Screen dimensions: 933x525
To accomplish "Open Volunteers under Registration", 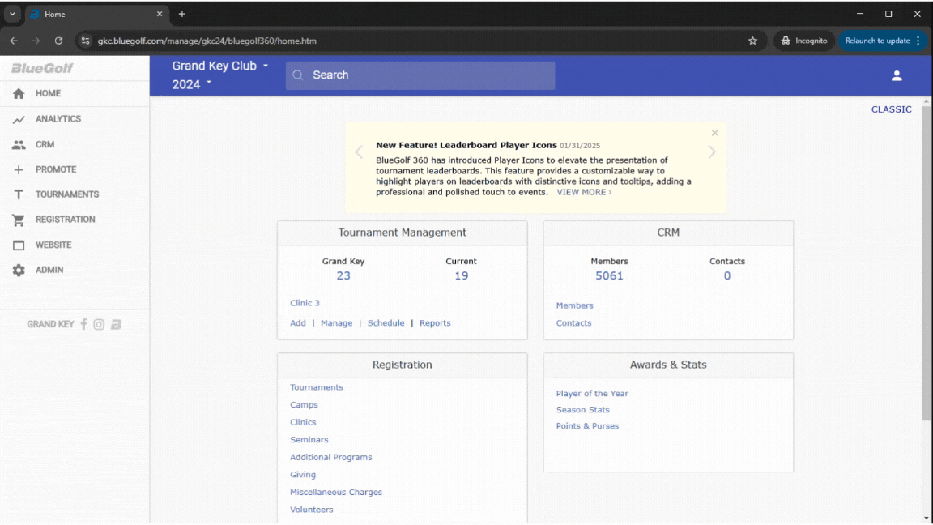I will click(x=311, y=510).
